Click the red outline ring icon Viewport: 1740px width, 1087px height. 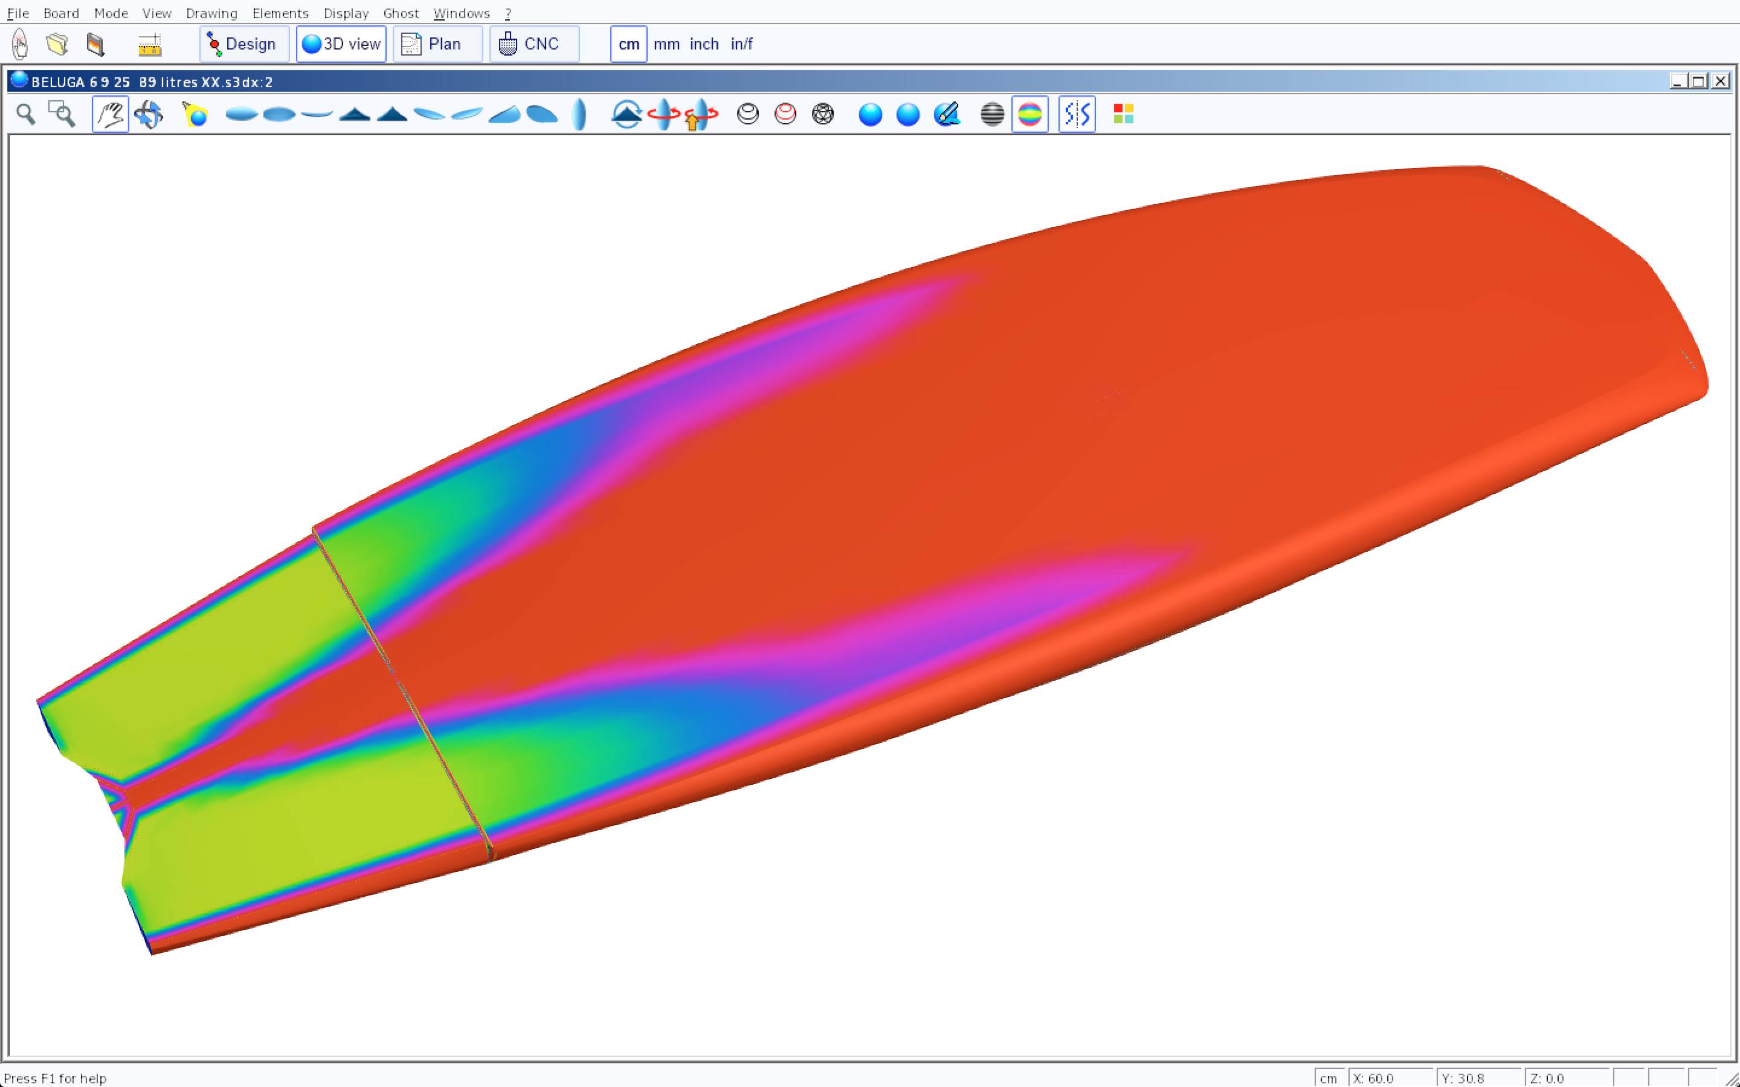tap(785, 114)
